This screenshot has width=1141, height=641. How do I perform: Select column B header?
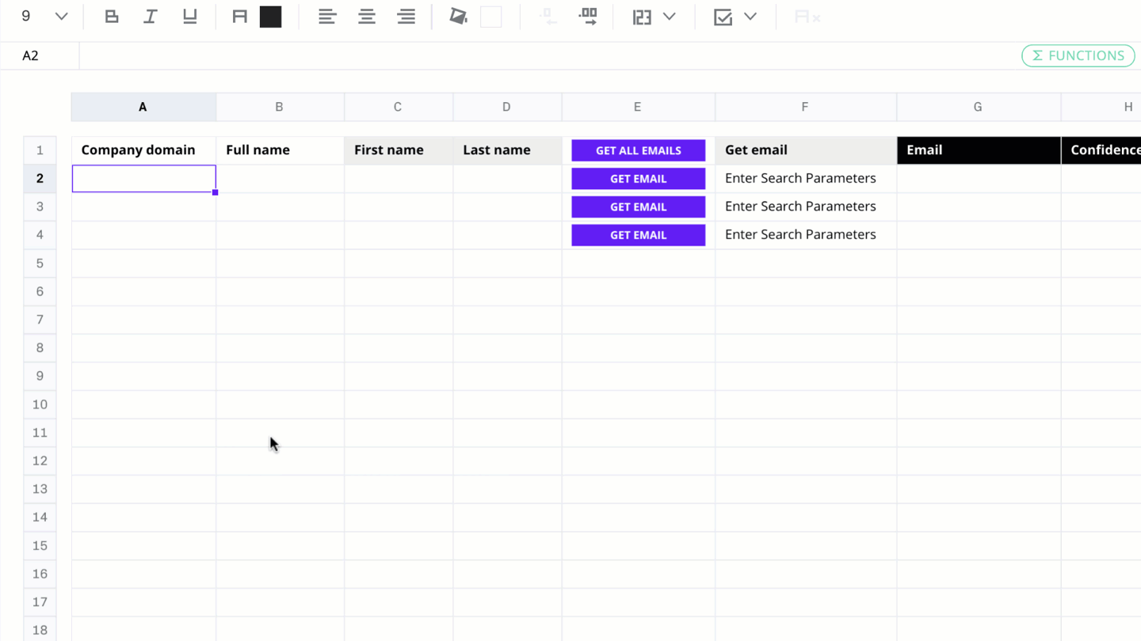point(280,107)
